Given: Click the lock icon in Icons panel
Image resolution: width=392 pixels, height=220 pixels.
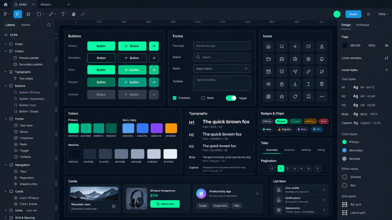Looking at the screenshot, I should point(282,84).
